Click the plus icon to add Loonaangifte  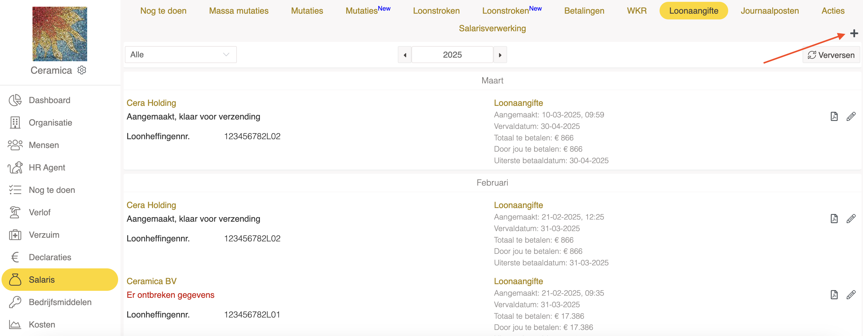[854, 33]
